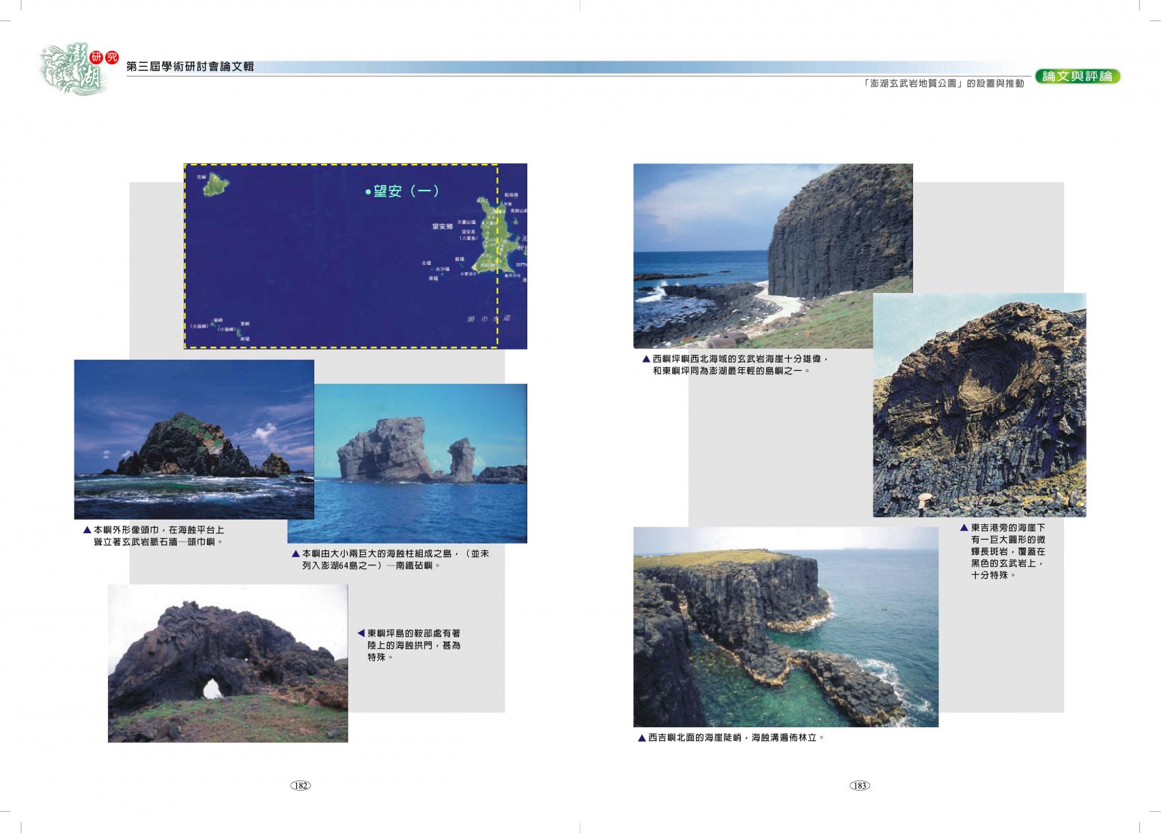The width and height of the screenshot is (1161, 833).
Task: Click page number 182
Action: coord(300,785)
